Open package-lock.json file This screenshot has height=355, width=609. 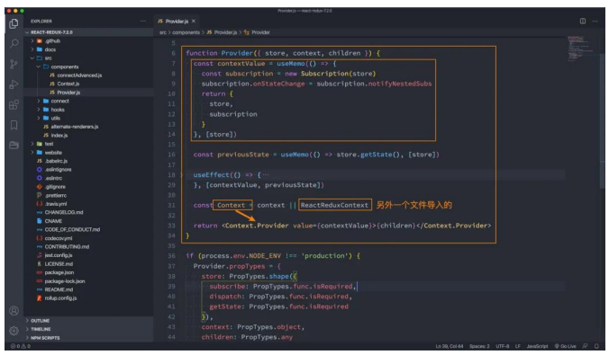65,281
